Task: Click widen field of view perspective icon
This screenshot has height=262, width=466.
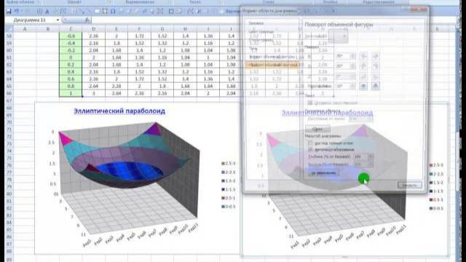Action: tap(376, 86)
